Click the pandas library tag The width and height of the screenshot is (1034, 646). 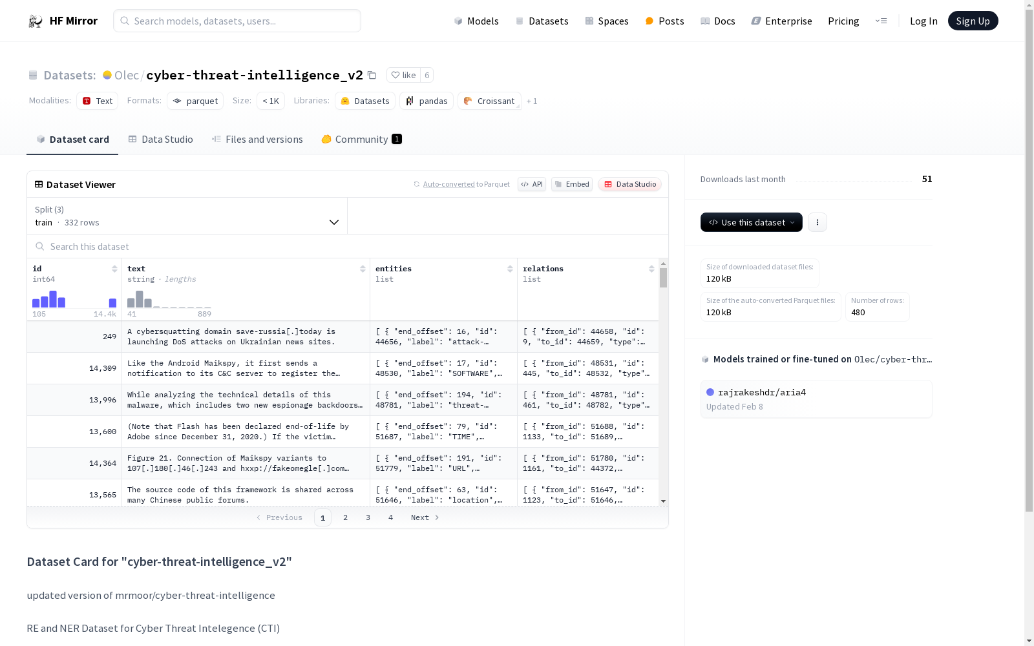(x=427, y=101)
